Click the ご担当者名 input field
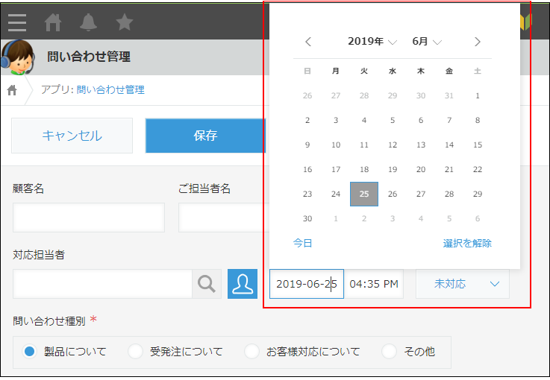Image resolution: width=550 pixels, height=380 pixels. tap(224, 218)
